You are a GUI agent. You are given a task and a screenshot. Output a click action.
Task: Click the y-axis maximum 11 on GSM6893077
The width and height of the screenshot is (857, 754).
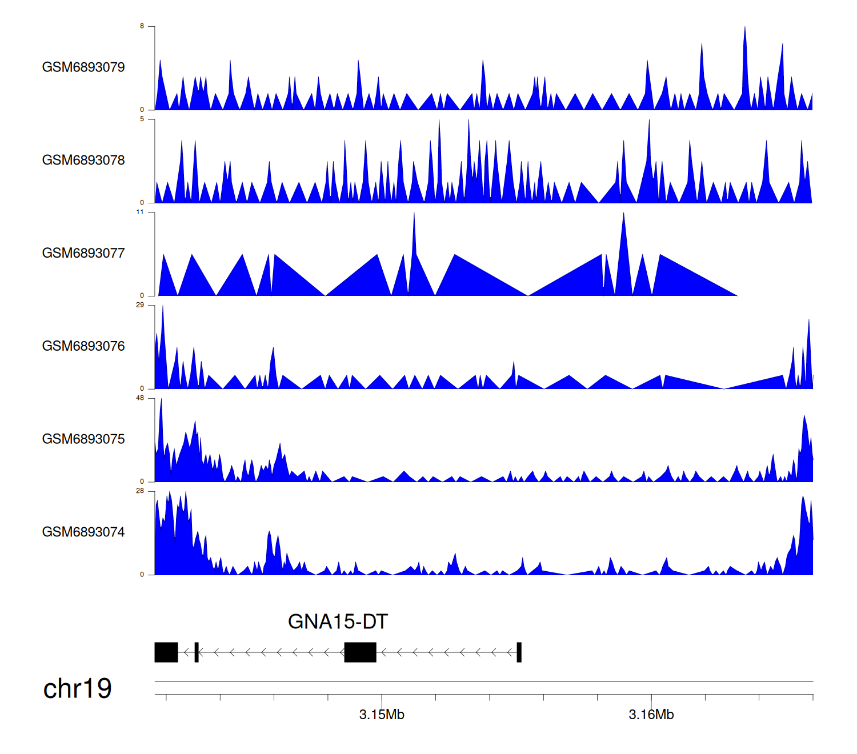(x=140, y=212)
